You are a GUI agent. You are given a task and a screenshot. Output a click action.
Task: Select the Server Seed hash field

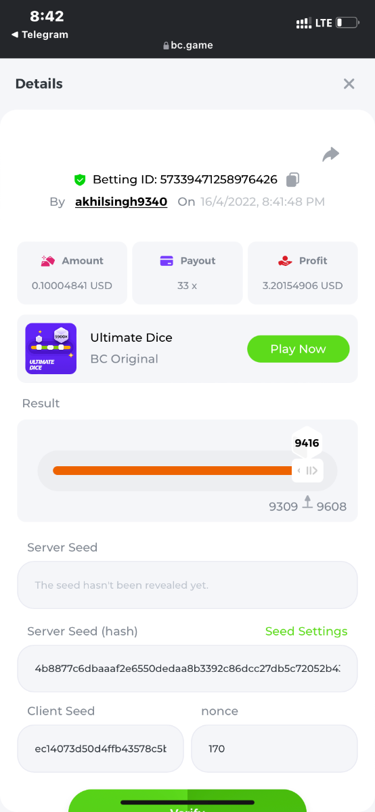(187, 669)
